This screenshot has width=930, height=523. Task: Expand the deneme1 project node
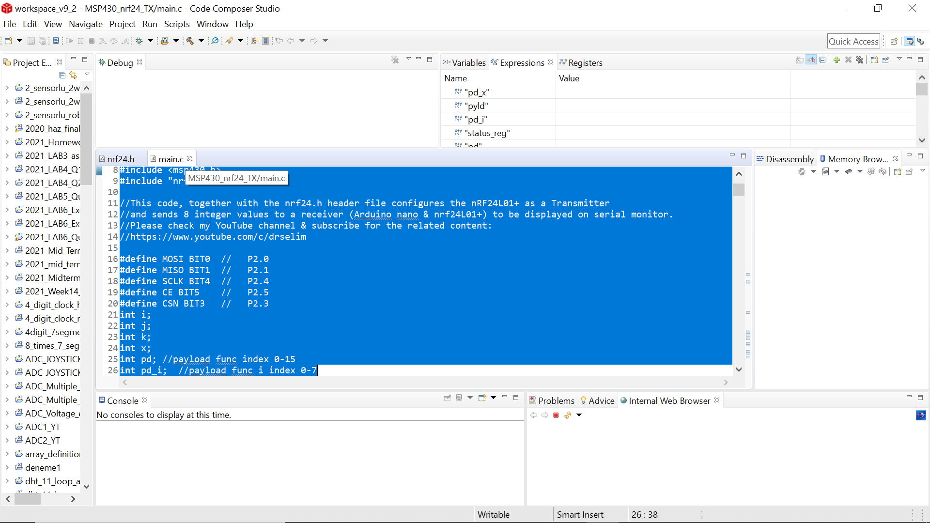(x=7, y=467)
